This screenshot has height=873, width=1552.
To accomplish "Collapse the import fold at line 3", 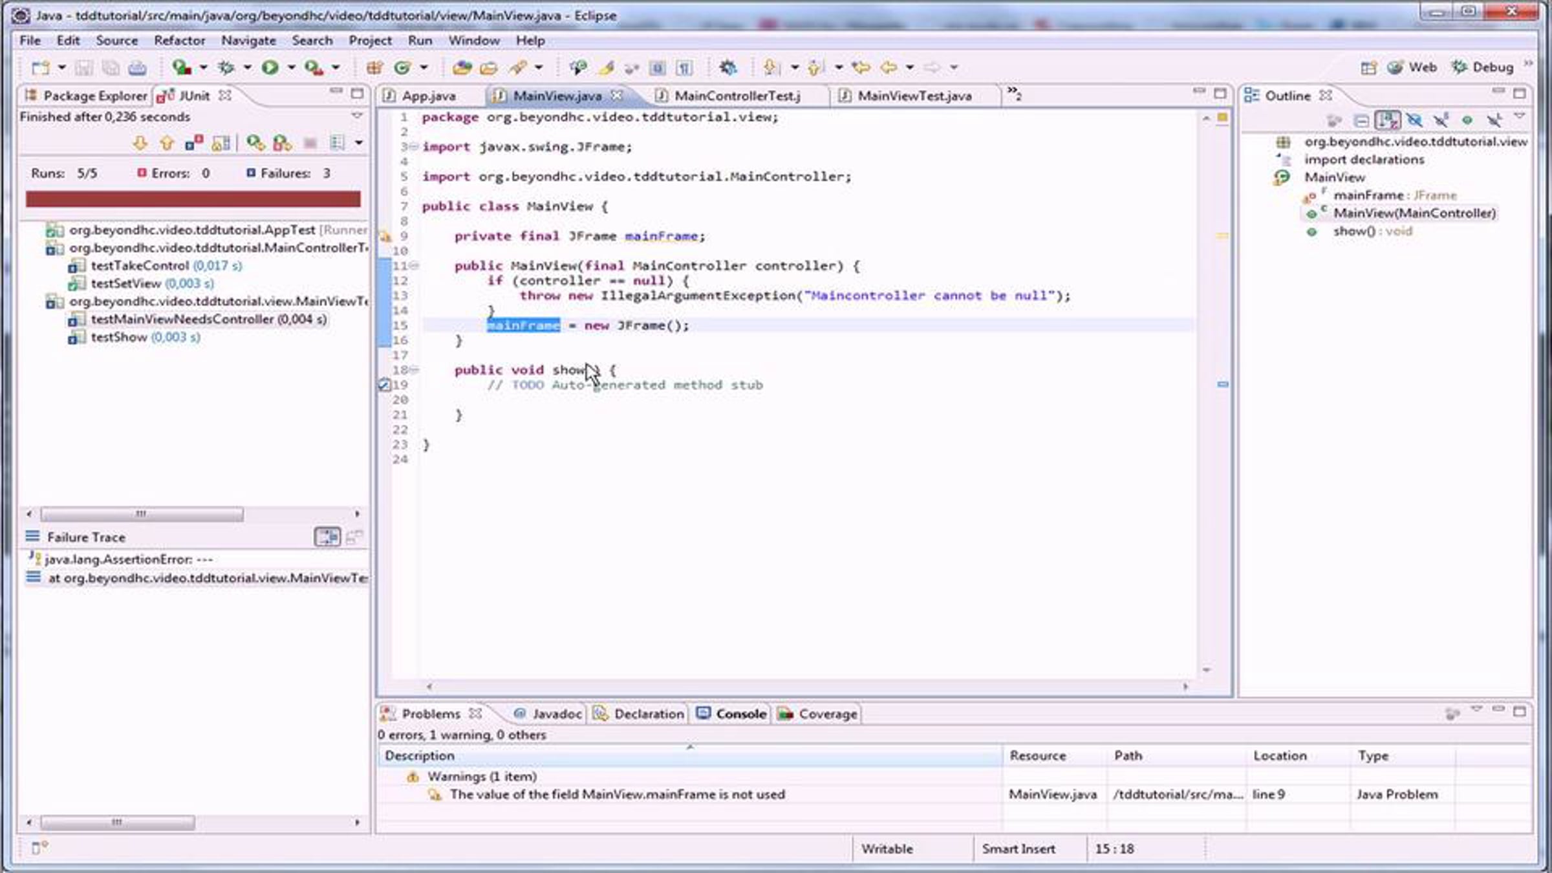I will coord(414,147).
